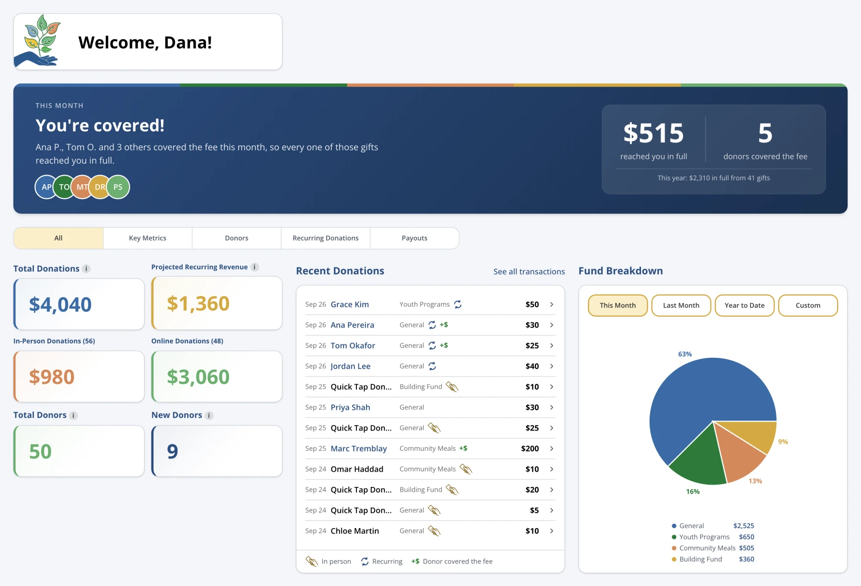Click the Total Donations info icon

pos(86,269)
